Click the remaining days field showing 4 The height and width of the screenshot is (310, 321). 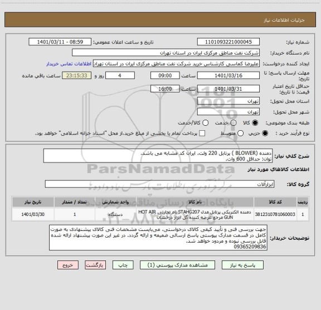tap(120, 76)
